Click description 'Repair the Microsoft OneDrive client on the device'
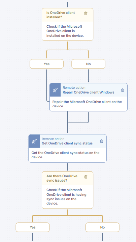Screen dimensions: 136x242 (x=87, y=104)
